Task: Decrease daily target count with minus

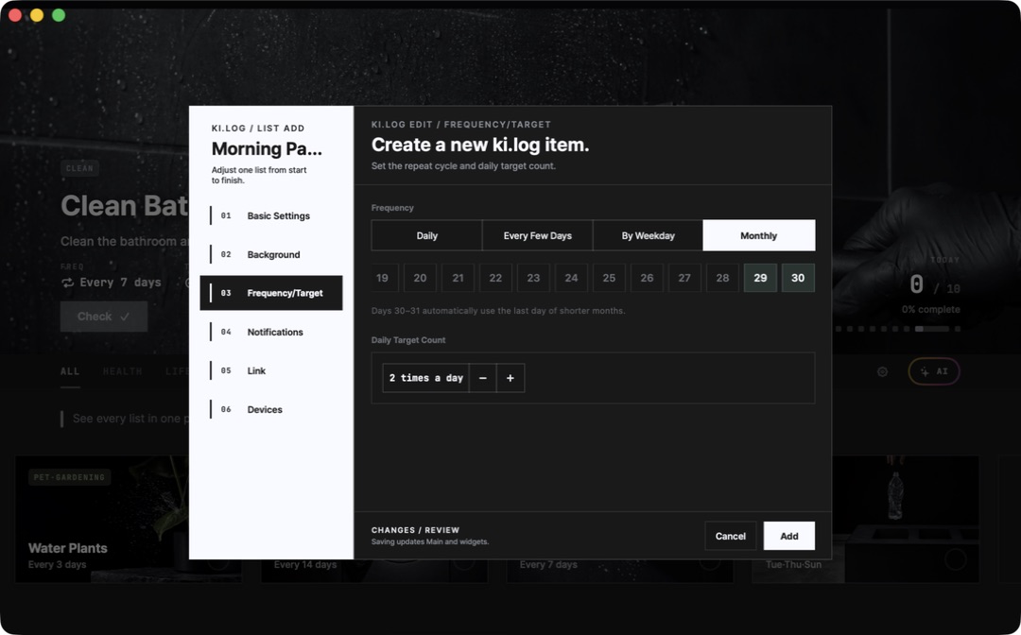Action: pos(482,378)
